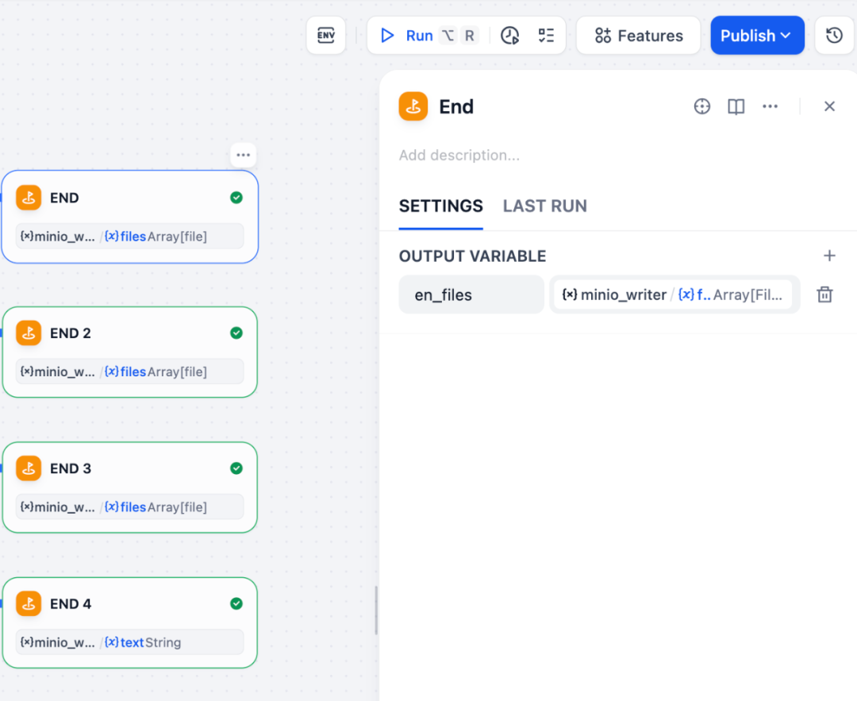Select the minio_writer files variable chip on END 2
This screenshot has height=701, width=857.
point(130,371)
